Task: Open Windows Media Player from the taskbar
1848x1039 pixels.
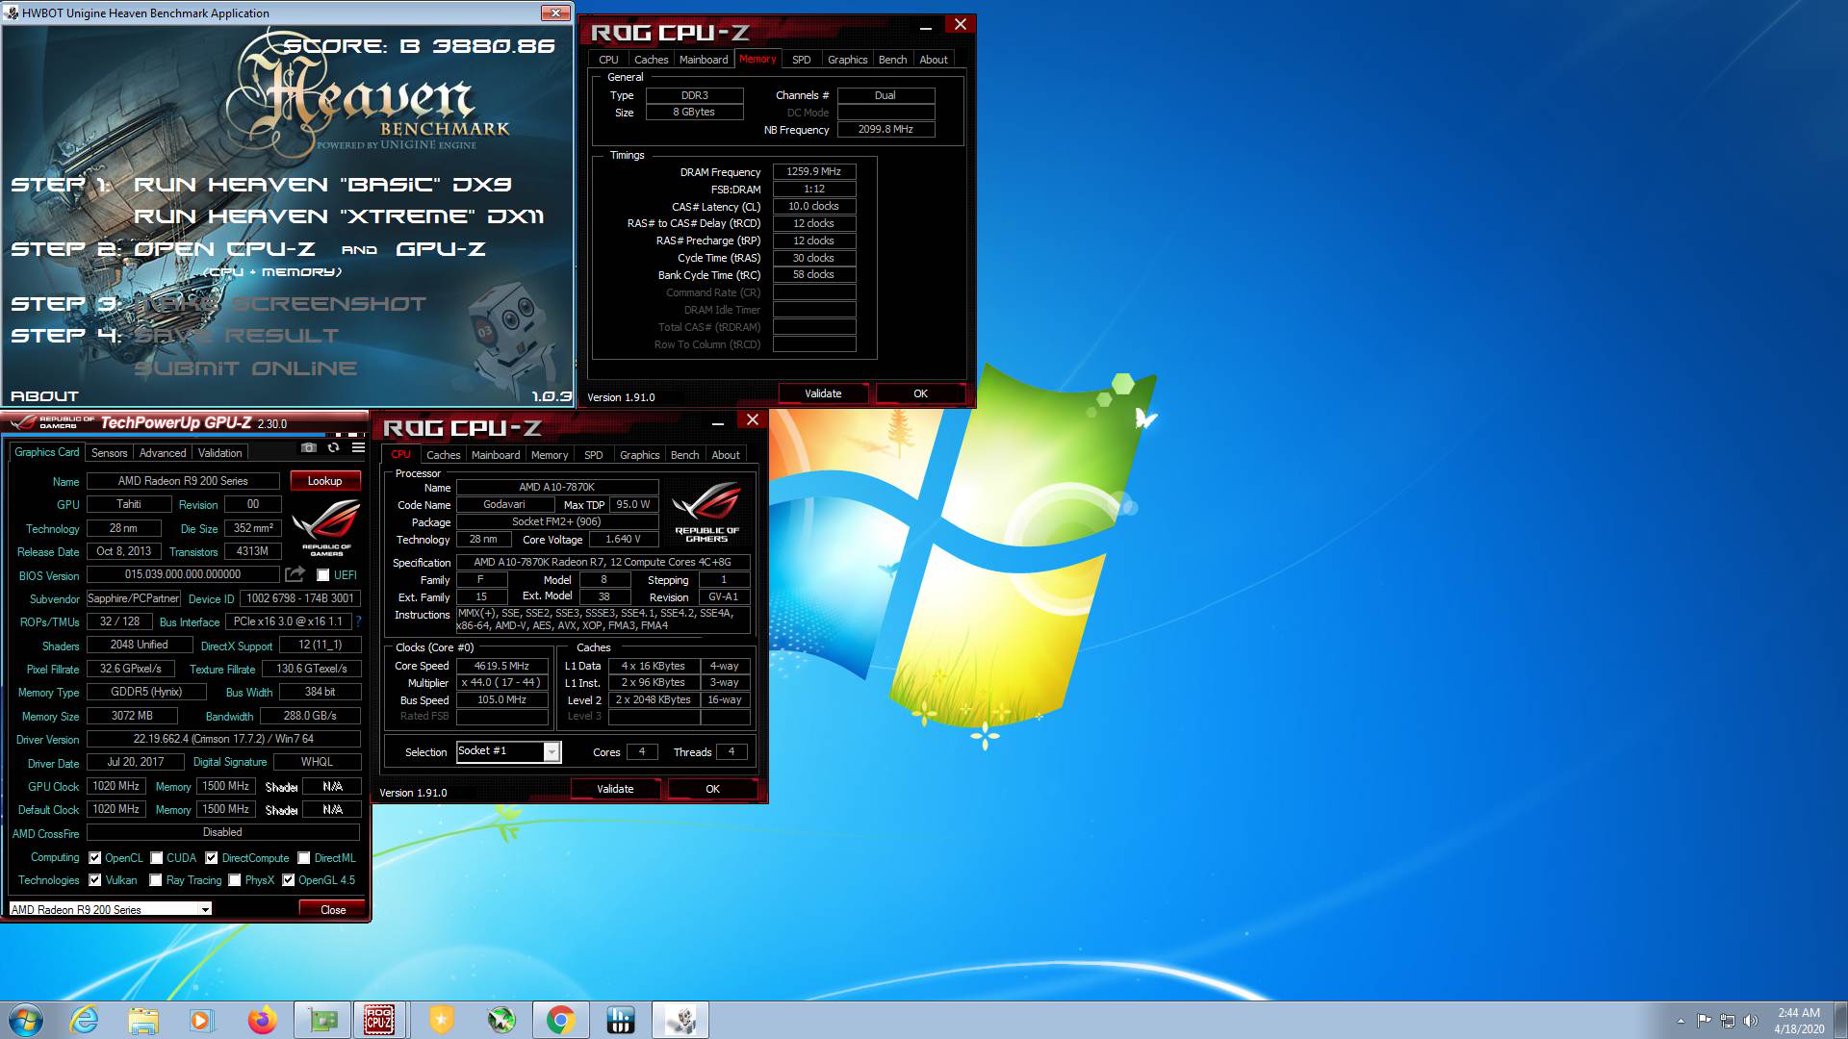Action: pyautogui.click(x=201, y=1020)
